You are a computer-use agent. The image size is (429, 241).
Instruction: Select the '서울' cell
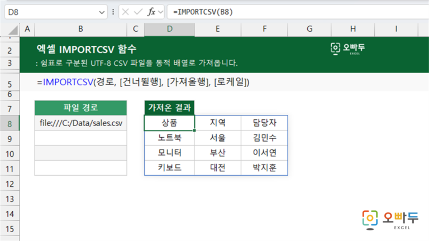(x=218, y=138)
